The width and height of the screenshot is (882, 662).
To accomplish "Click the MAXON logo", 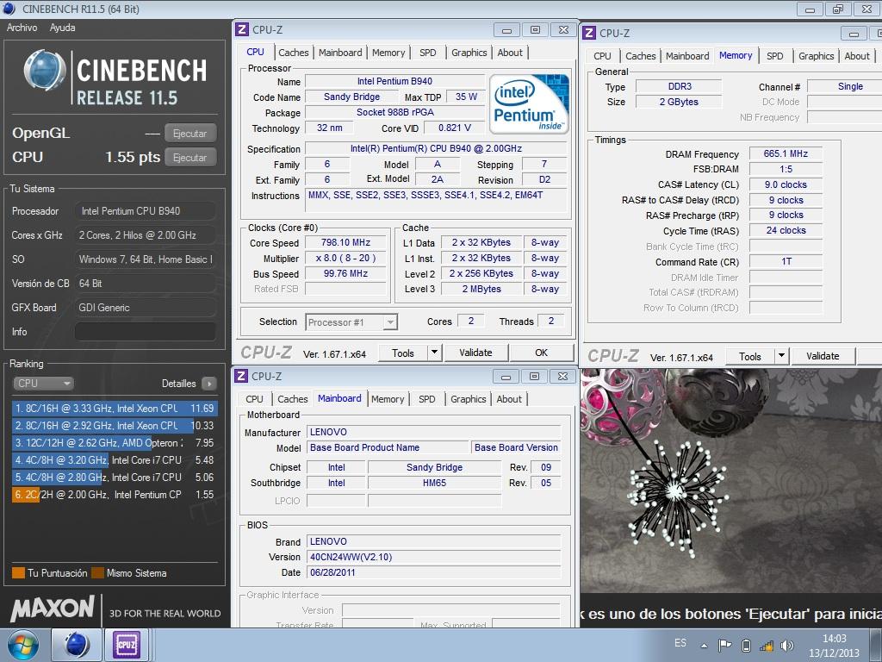I will (x=53, y=609).
